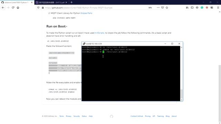Click the chmod command line in terminal
Screen dimensions: 221x124
(108, 50)
